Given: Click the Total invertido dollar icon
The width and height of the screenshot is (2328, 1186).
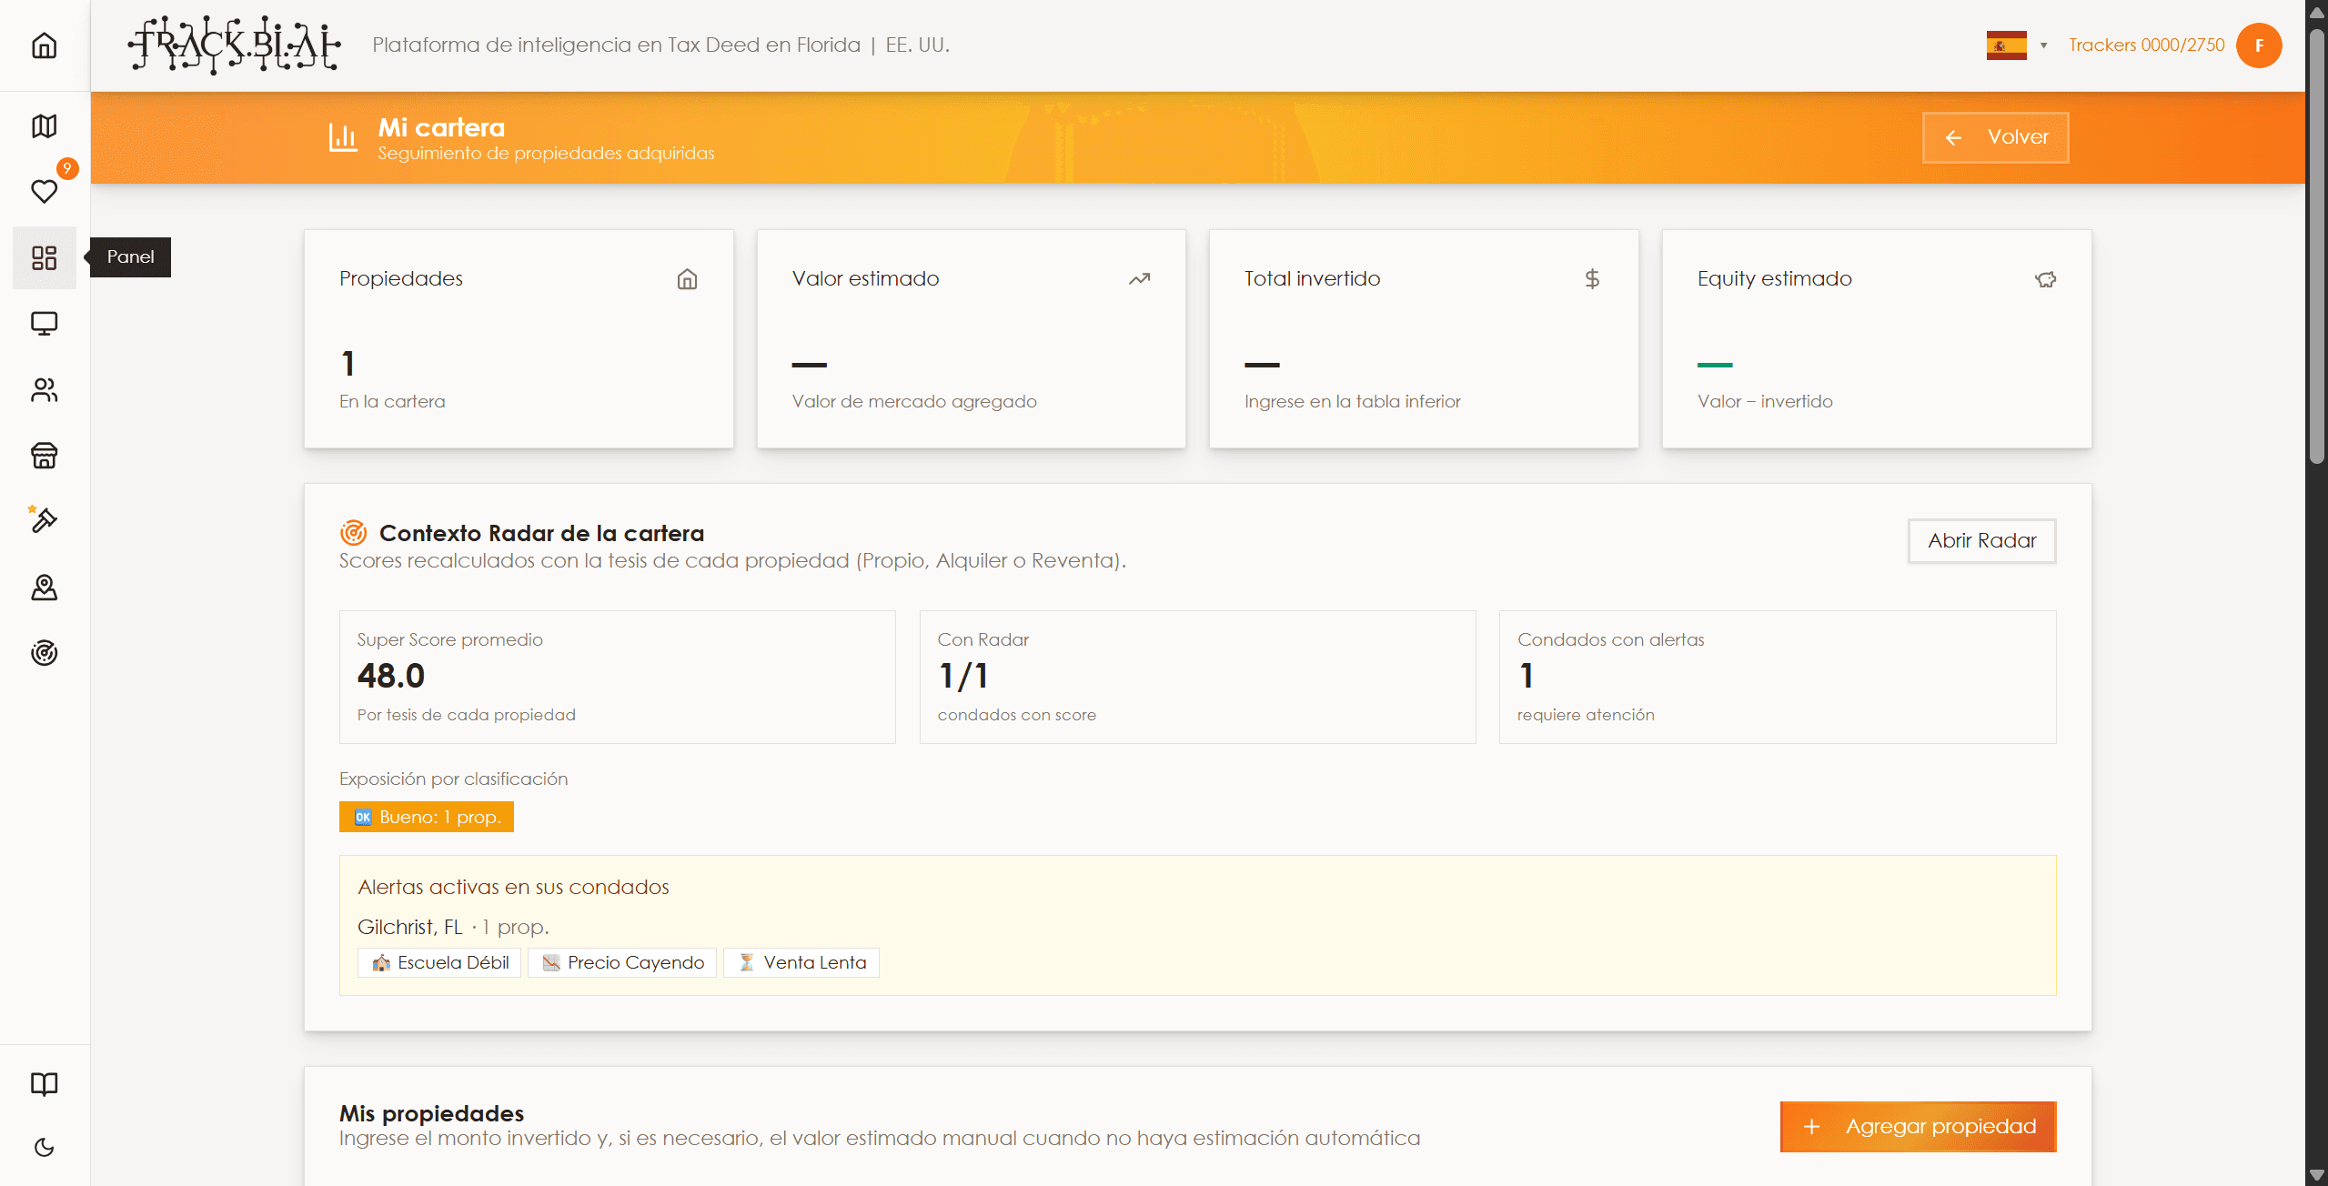Looking at the screenshot, I should click(x=1592, y=279).
